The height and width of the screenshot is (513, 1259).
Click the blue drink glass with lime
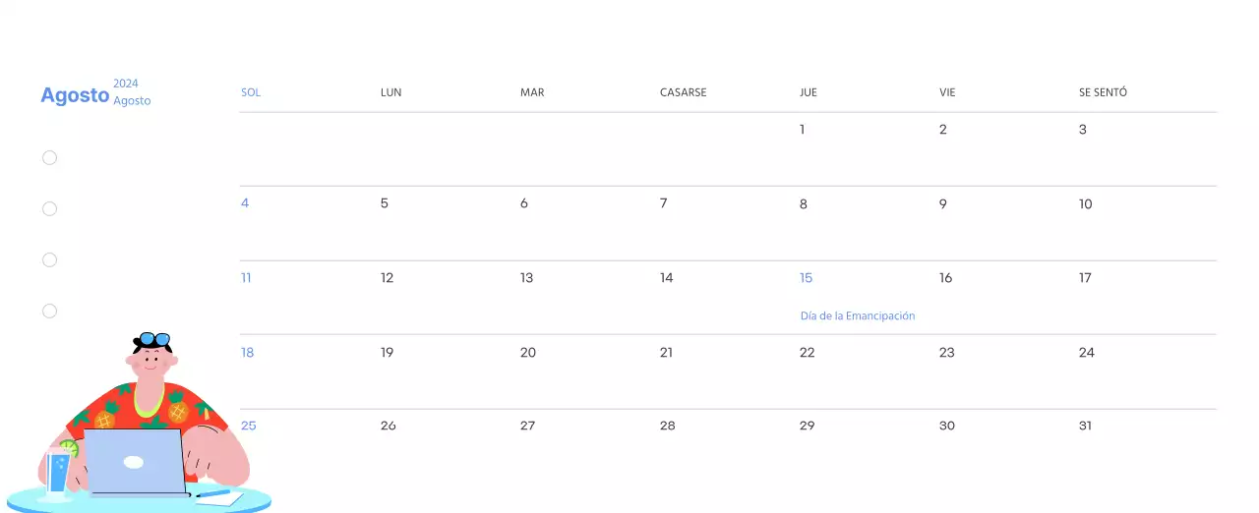59,472
